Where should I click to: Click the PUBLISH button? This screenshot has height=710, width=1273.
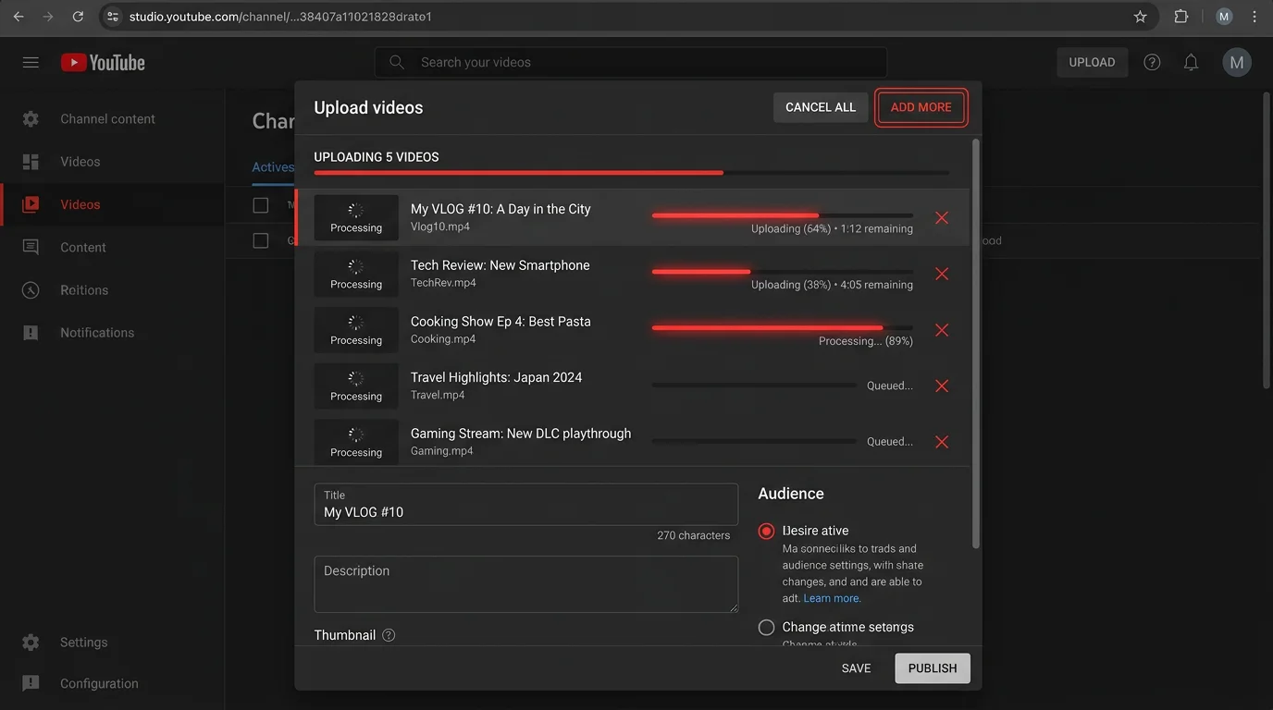tap(933, 668)
